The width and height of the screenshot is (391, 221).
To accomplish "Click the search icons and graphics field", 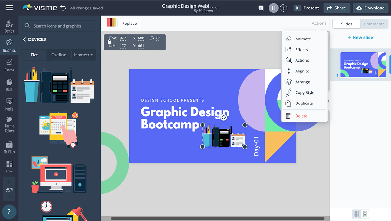I will pos(59,26).
